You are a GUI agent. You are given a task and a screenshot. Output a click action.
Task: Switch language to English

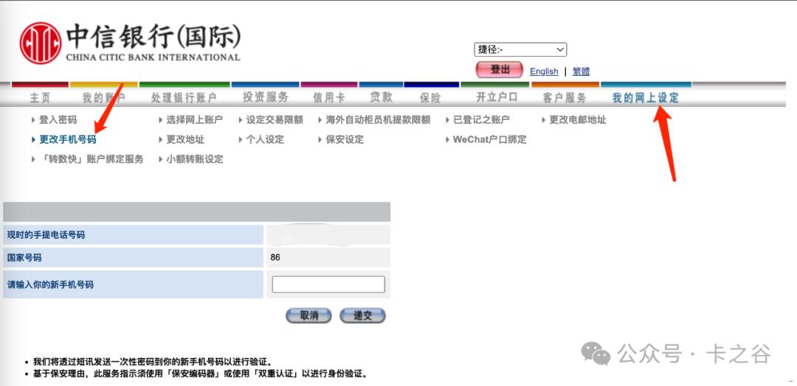pos(544,71)
